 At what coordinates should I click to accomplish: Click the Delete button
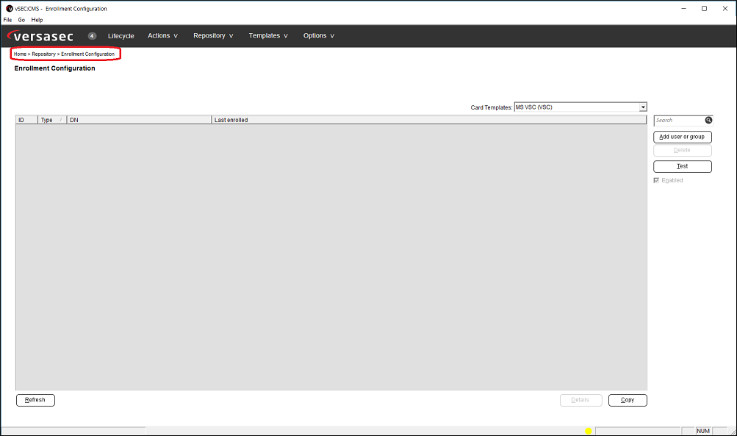(683, 151)
